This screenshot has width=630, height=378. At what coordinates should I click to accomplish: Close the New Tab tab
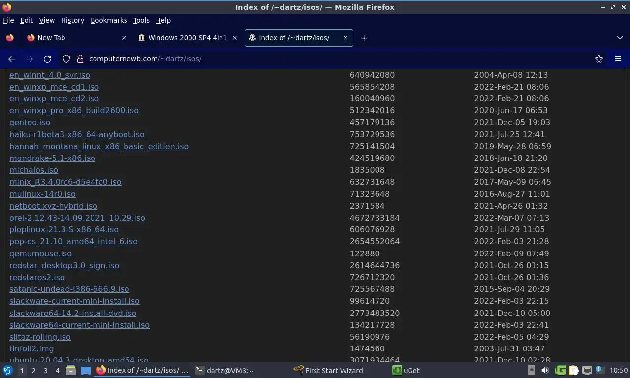coord(124,38)
